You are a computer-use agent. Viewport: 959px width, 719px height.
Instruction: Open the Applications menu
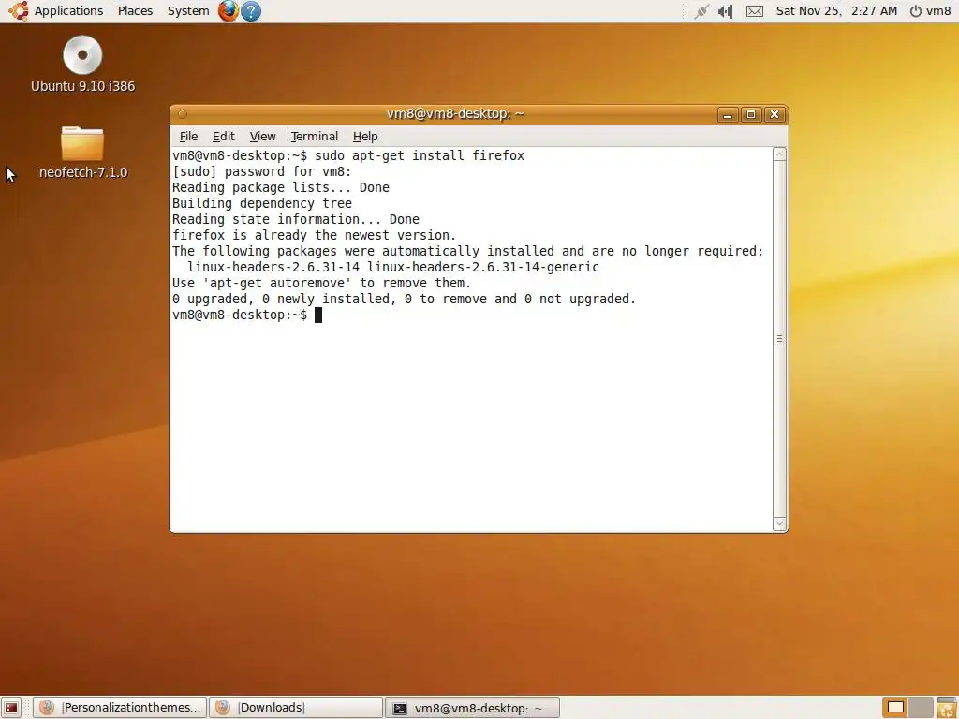coord(68,11)
